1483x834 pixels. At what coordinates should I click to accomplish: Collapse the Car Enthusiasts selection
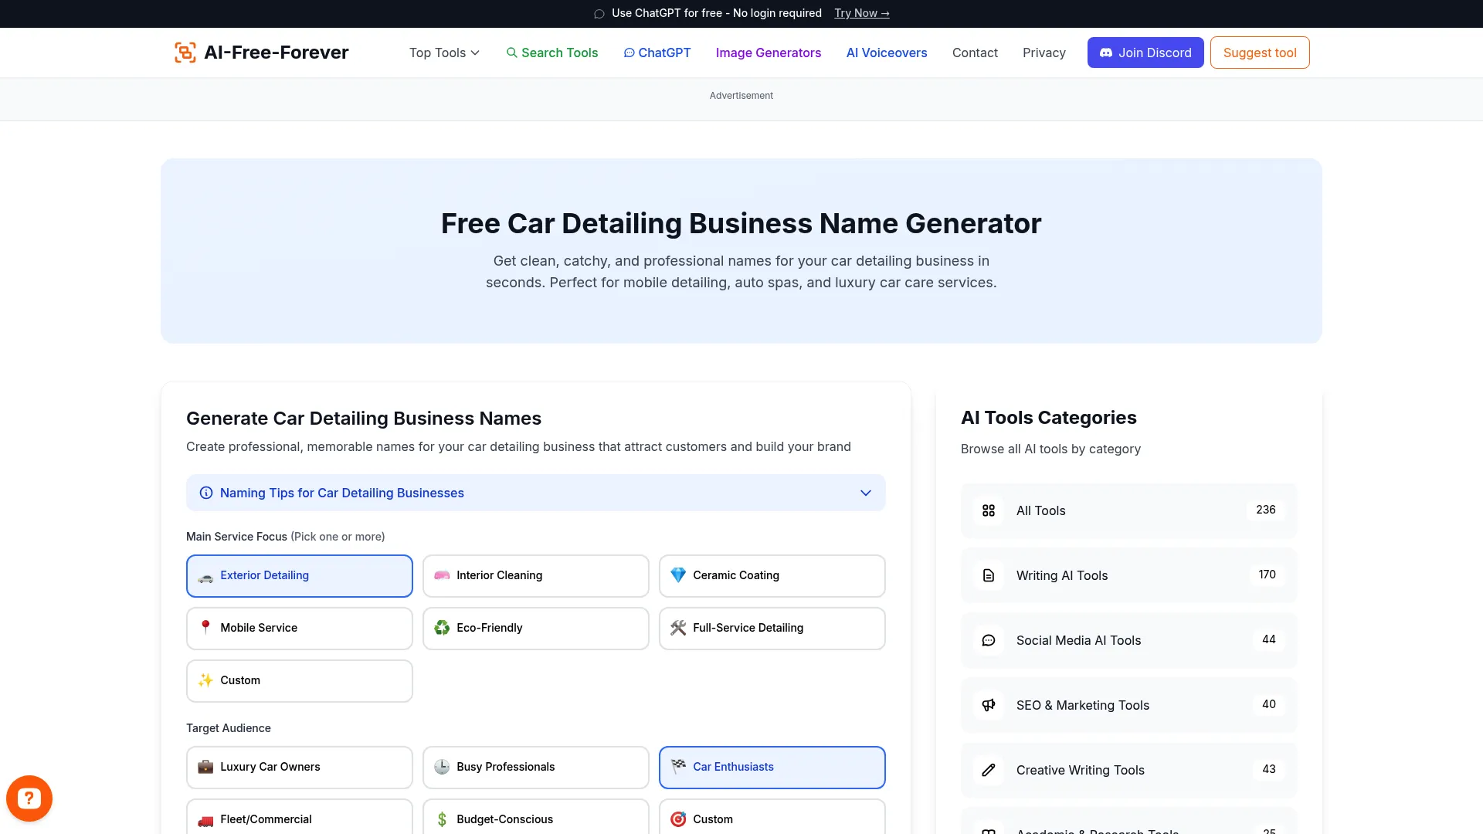point(772,767)
